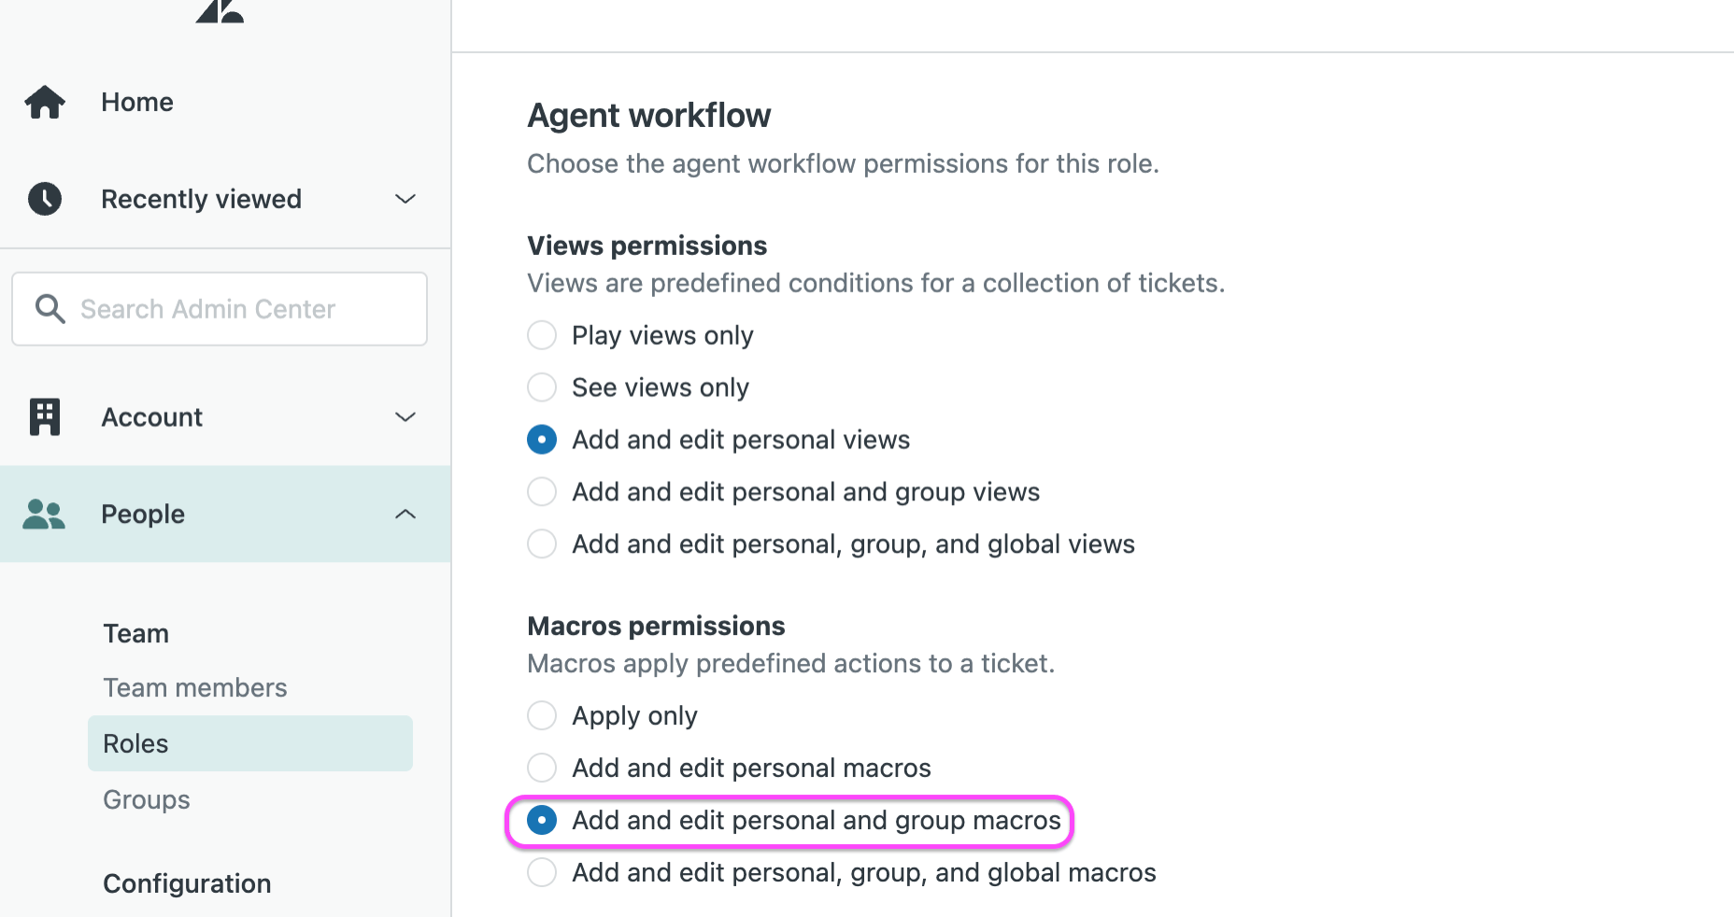
Task: Choose Apply only under Macros permissions
Action: tap(542, 715)
